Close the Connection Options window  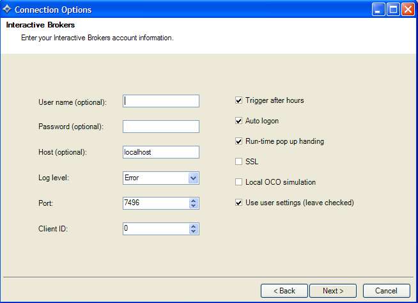408,10
